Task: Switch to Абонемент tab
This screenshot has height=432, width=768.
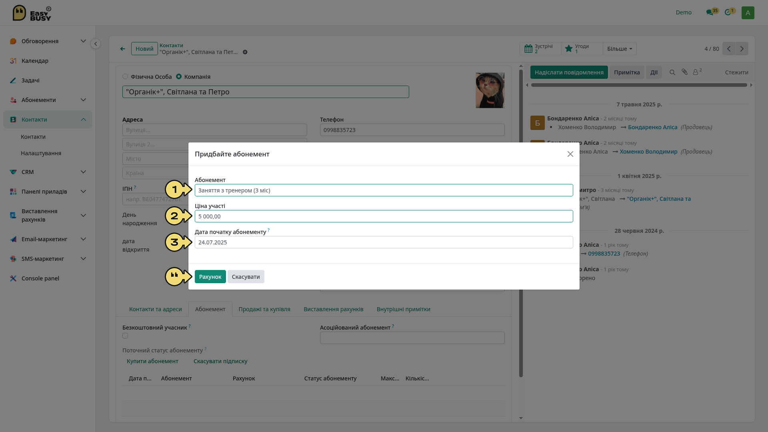Action: click(210, 309)
